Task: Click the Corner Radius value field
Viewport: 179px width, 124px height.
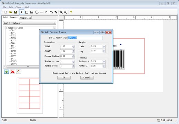Action: coord(66,56)
